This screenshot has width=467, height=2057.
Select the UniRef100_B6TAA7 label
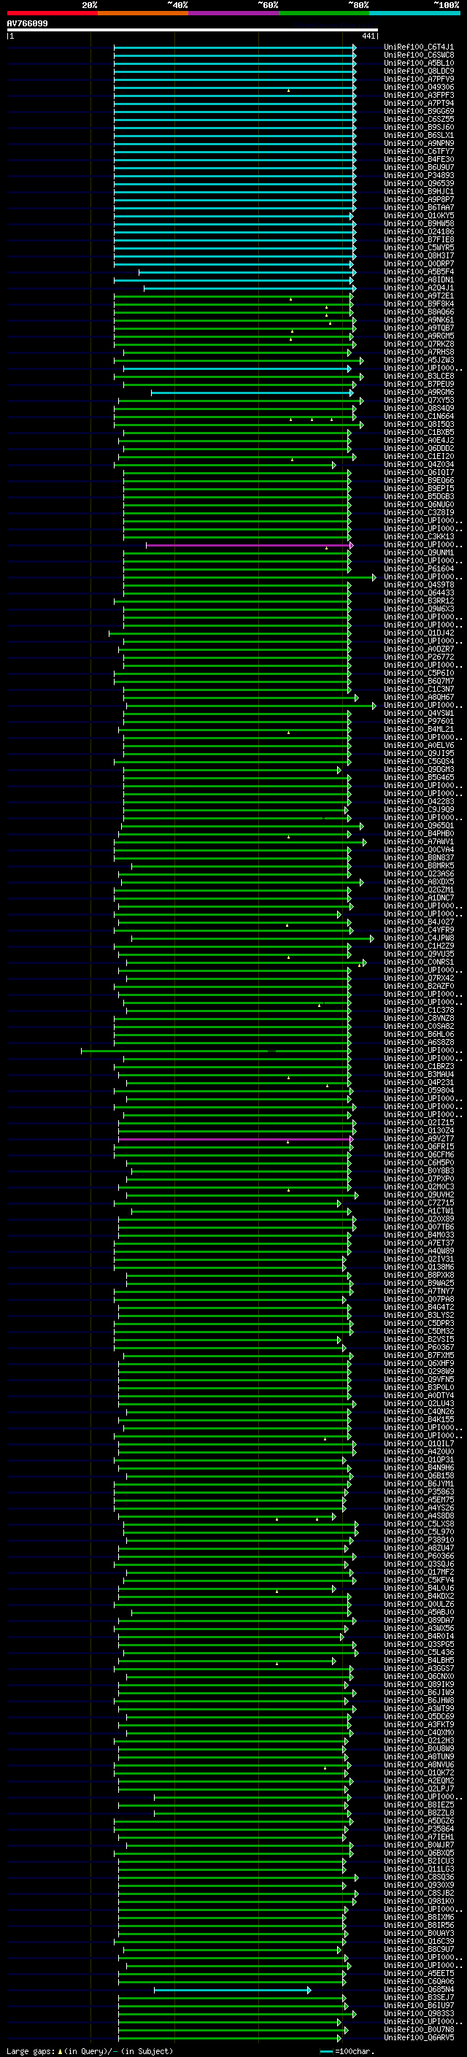pyautogui.click(x=419, y=208)
